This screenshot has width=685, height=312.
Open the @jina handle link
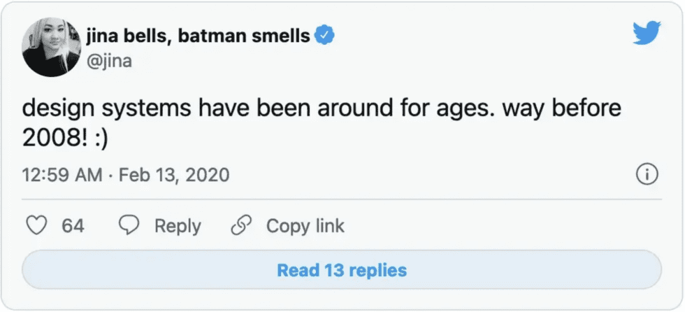(109, 61)
